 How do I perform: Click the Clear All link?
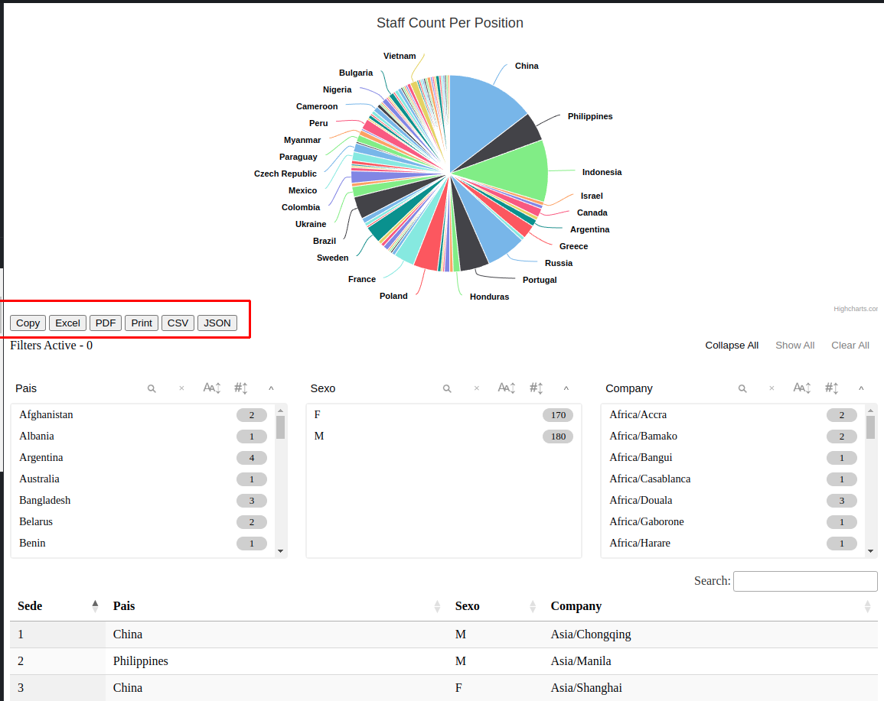(x=850, y=345)
